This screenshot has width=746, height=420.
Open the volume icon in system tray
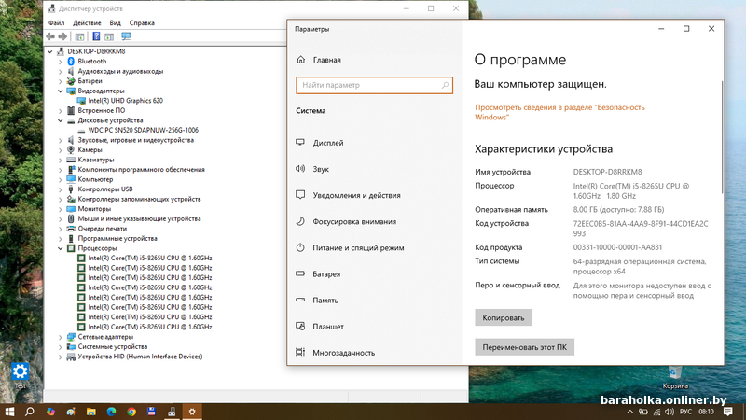pyautogui.click(x=670, y=412)
